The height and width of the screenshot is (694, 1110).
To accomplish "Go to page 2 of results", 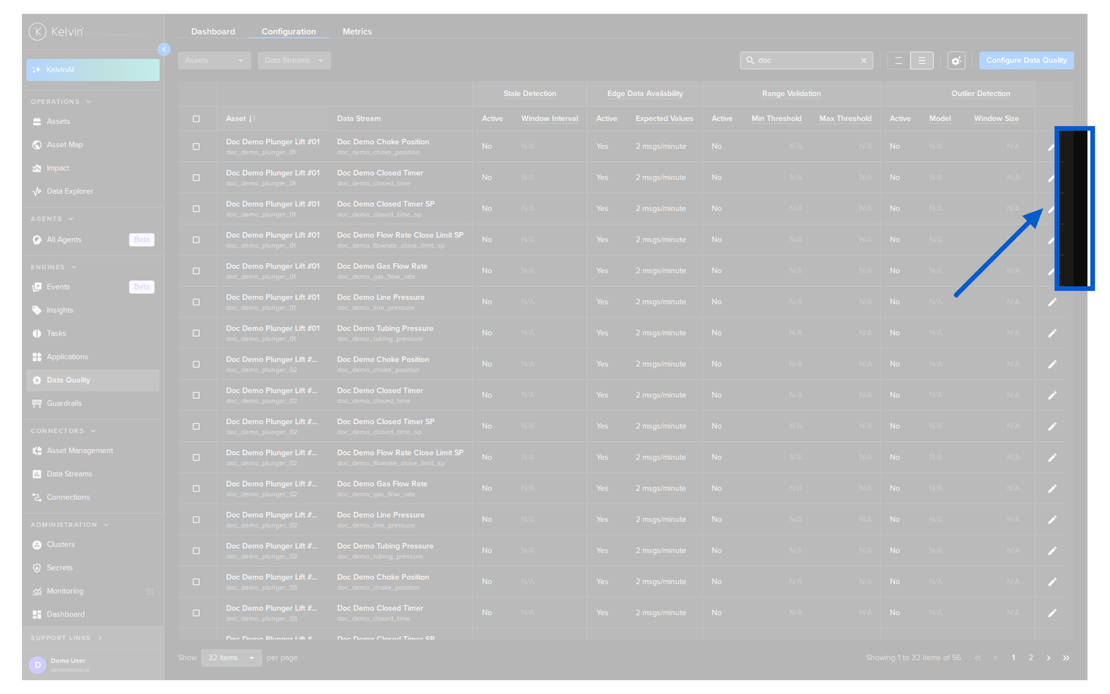I will tap(1030, 658).
